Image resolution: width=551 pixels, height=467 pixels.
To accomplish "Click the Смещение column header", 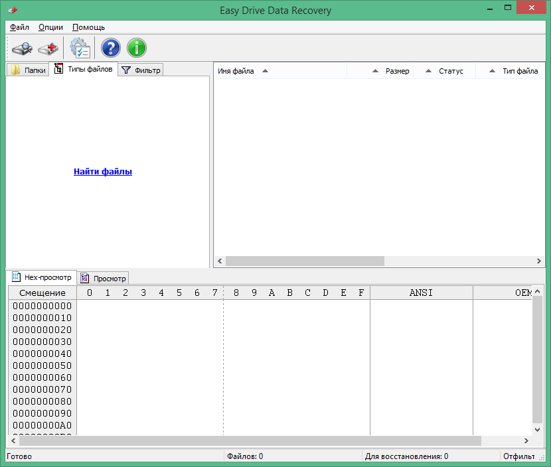I will [x=42, y=293].
